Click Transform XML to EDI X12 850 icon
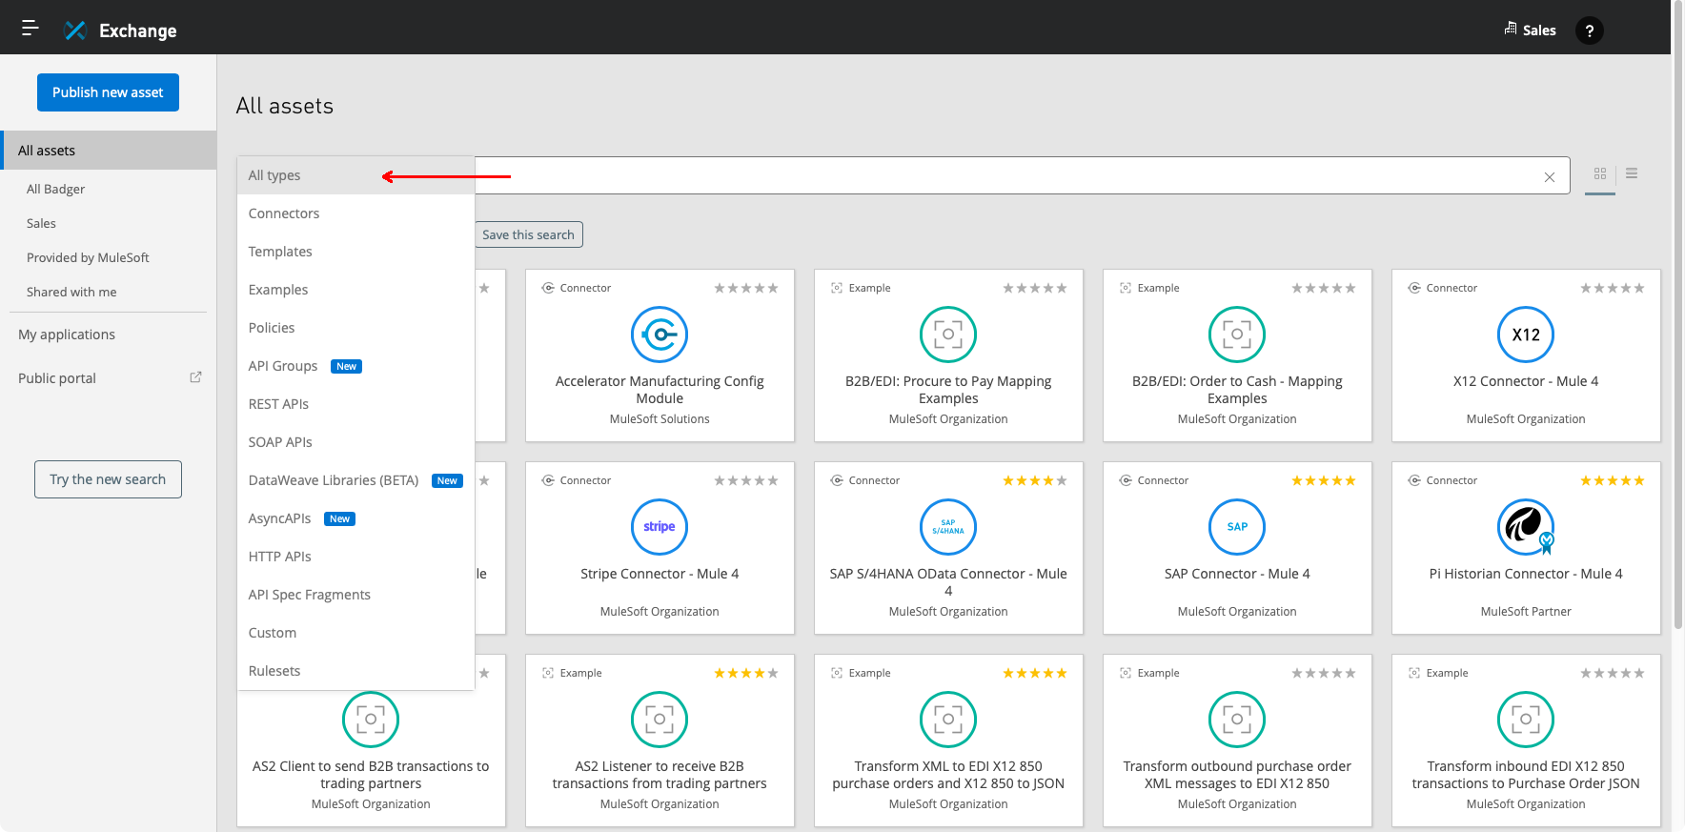This screenshot has height=832, width=1685. tap(948, 720)
